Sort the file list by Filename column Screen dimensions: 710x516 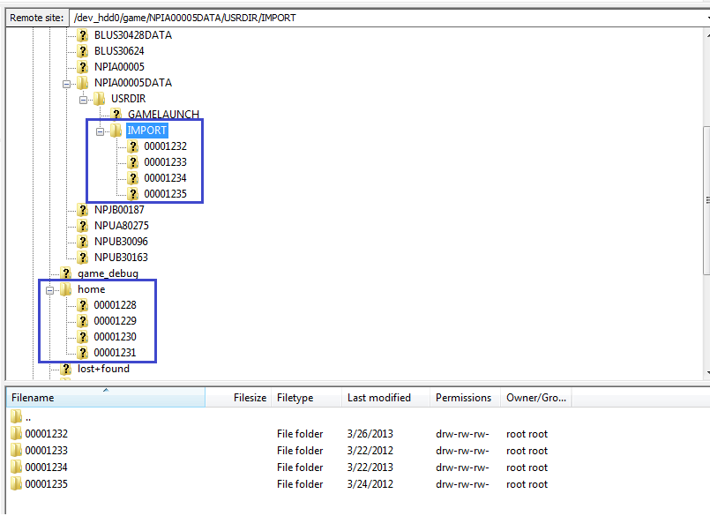coord(106,397)
